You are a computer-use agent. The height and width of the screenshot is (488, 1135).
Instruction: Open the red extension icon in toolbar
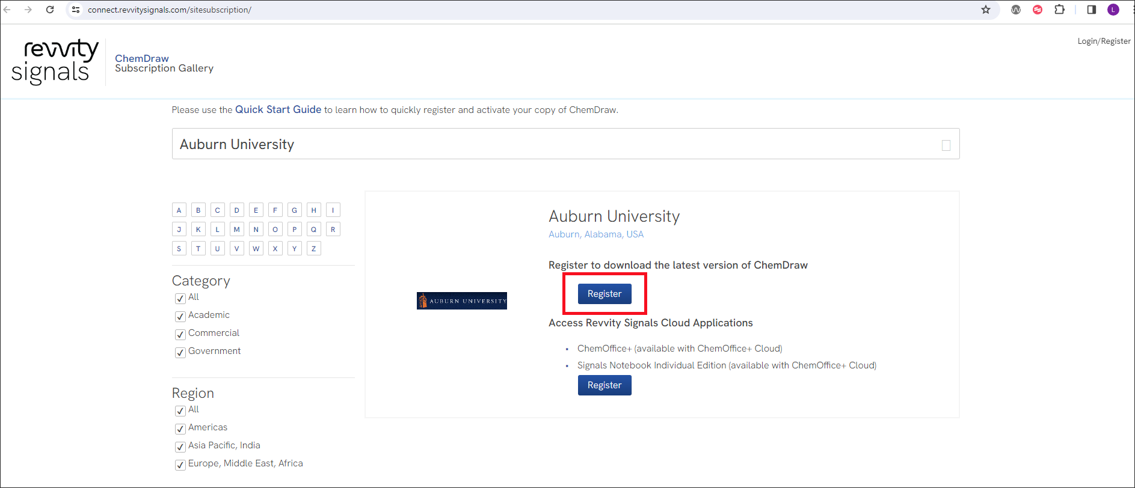[1038, 10]
